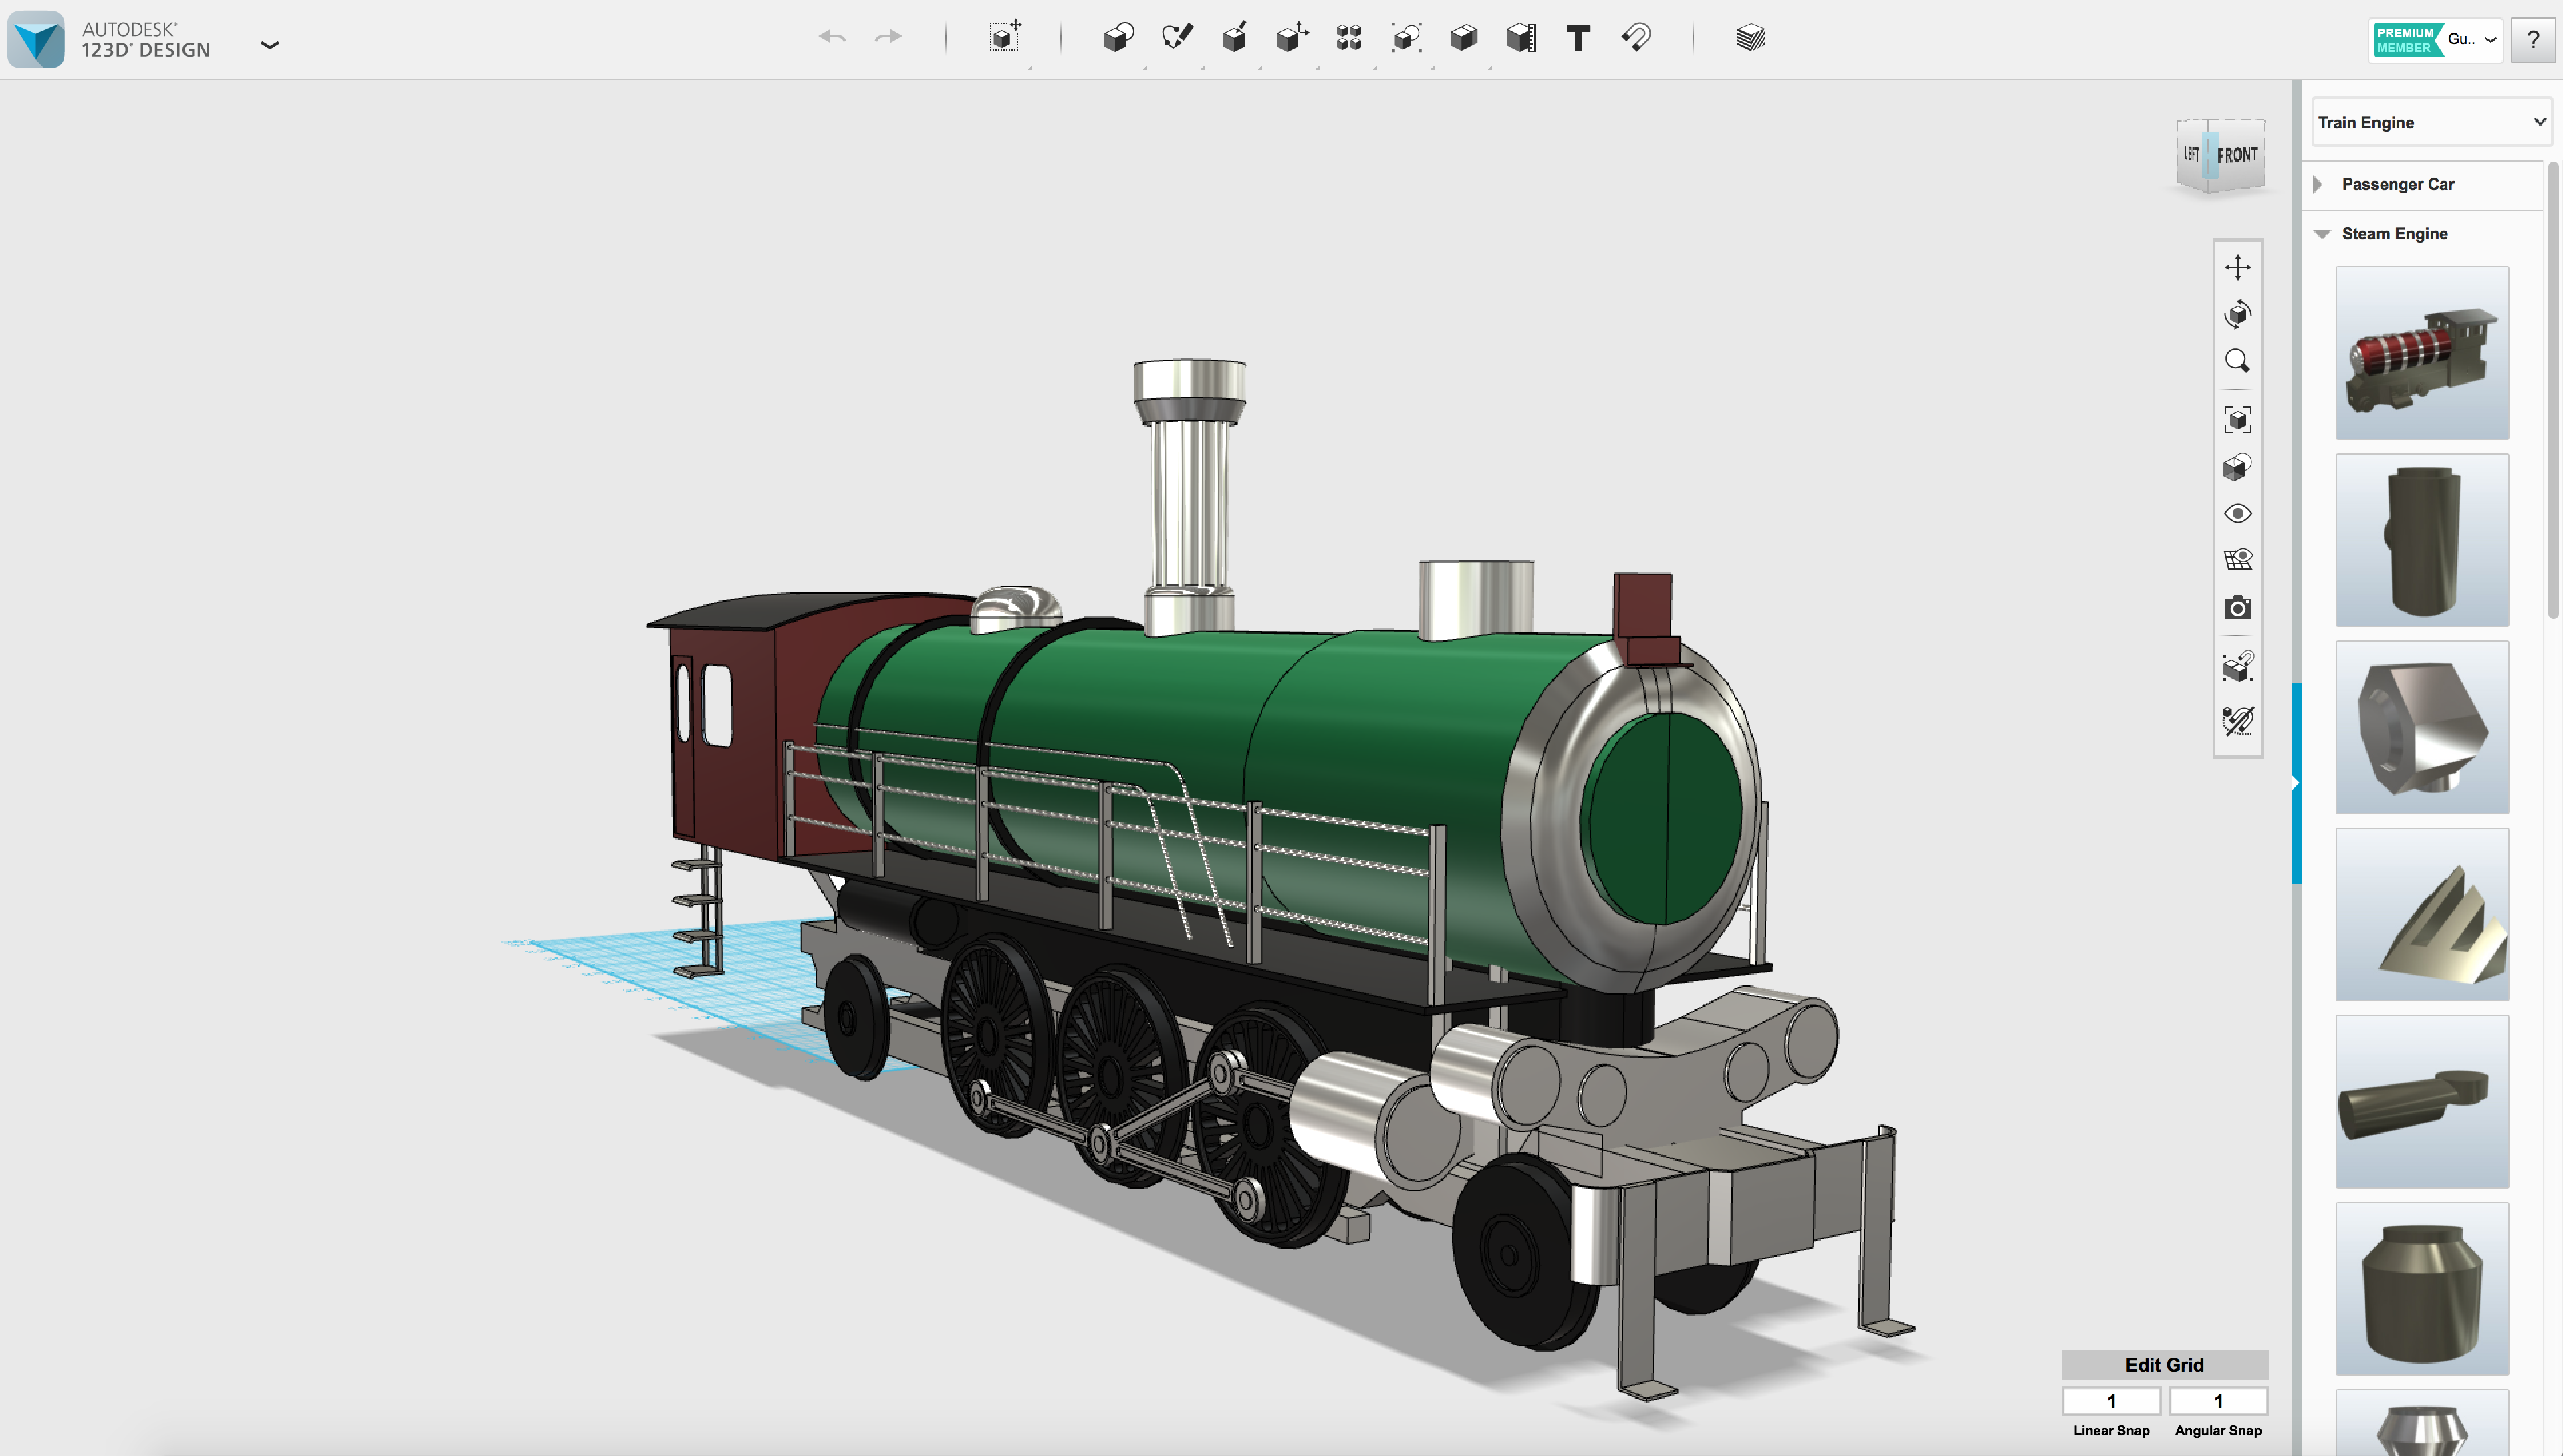
Task: Expand the Passenger Car section
Action: [x=2318, y=184]
